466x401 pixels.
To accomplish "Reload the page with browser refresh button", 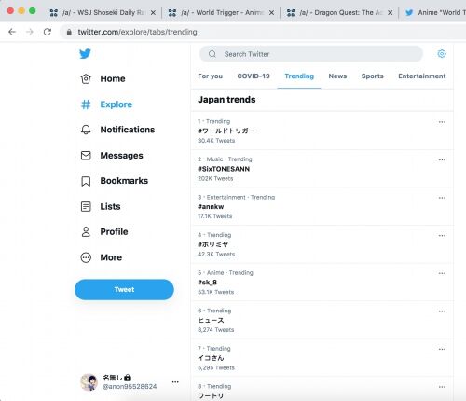I will (48, 32).
